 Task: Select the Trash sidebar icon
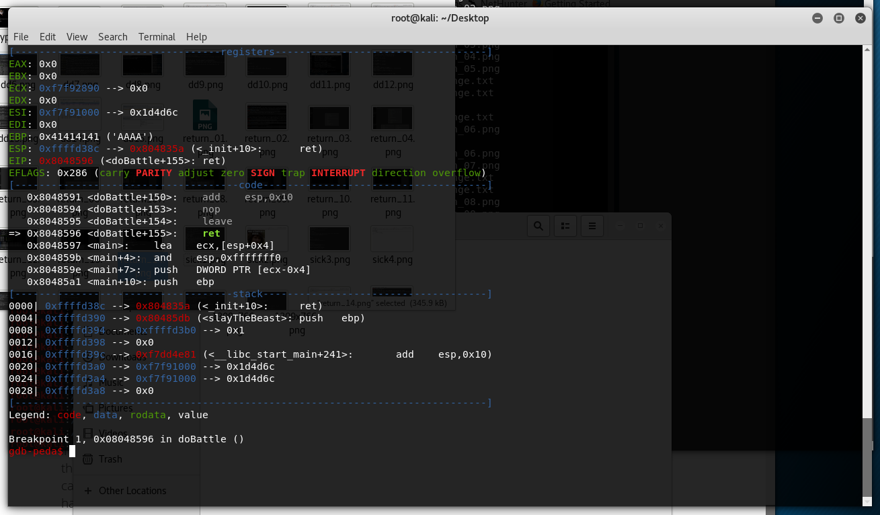coord(88,459)
